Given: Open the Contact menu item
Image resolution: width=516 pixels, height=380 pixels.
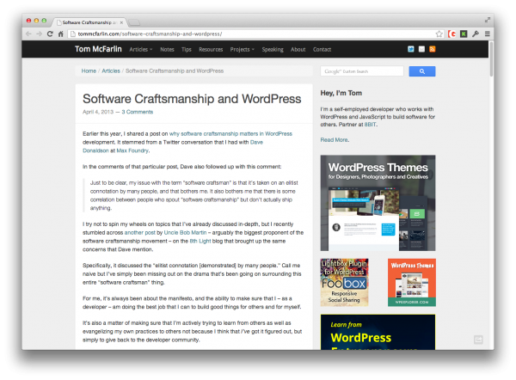Looking at the screenshot, I should coord(322,49).
